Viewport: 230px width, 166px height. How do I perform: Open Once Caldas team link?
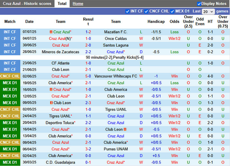116,38
